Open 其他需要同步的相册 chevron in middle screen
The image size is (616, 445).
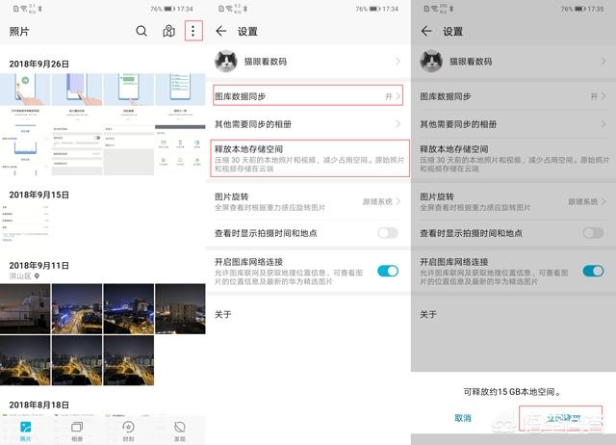[398, 124]
